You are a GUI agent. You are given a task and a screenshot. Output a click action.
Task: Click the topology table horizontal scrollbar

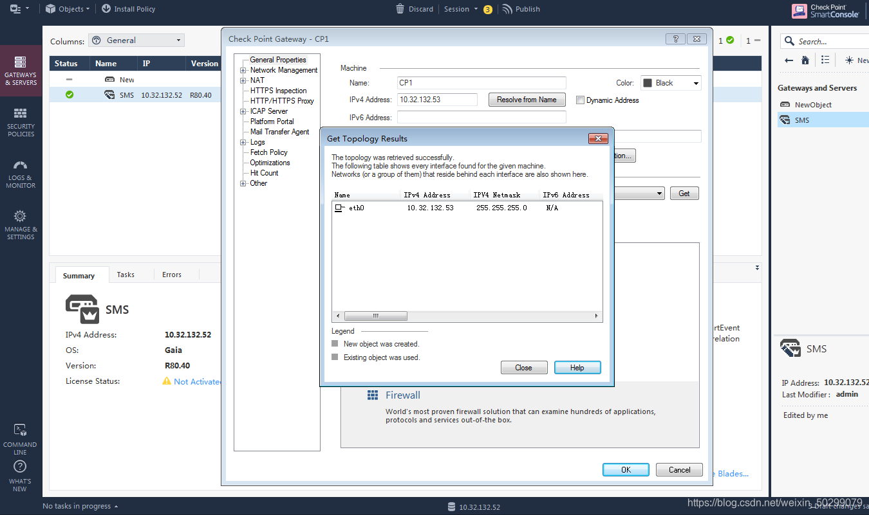(467, 316)
